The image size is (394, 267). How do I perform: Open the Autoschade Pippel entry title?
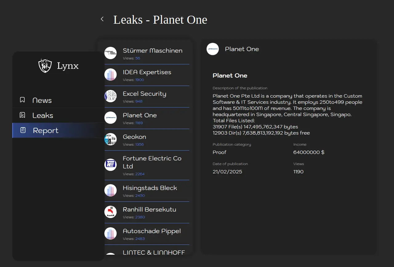point(152,231)
